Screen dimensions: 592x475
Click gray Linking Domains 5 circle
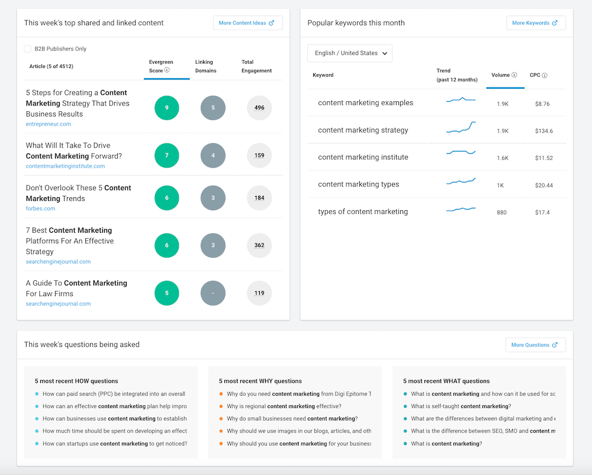tap(213, 108)
